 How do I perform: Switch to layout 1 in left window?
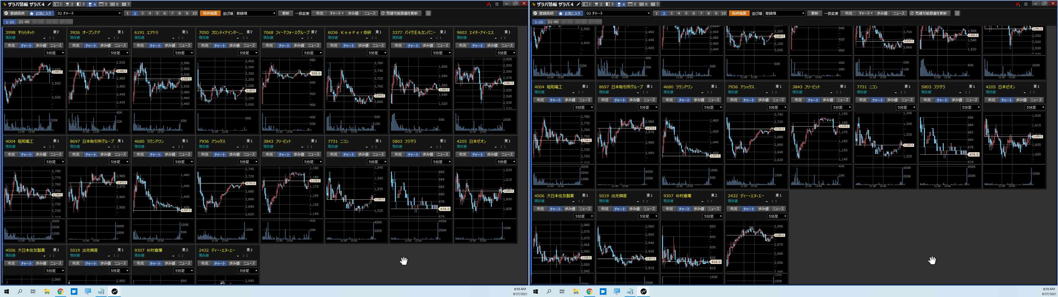[58, 4]
